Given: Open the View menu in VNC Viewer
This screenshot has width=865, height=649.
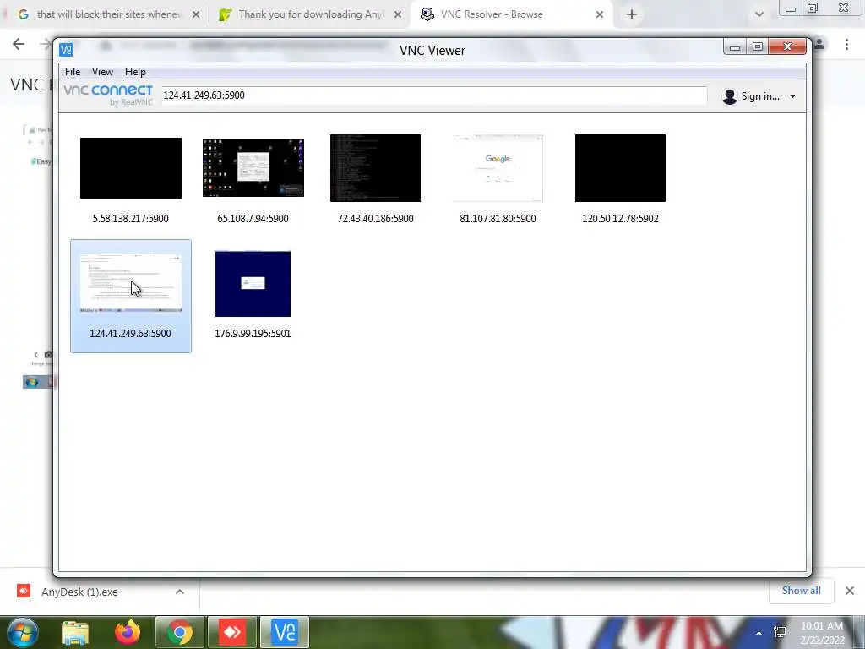Looking at the screenshot, I should (102, 72).
